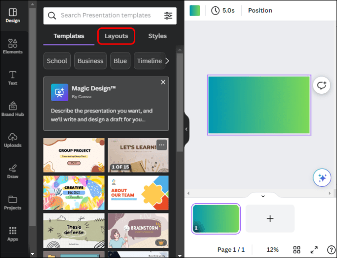
Task: Click the Magic Design description text
Action: 102,115
